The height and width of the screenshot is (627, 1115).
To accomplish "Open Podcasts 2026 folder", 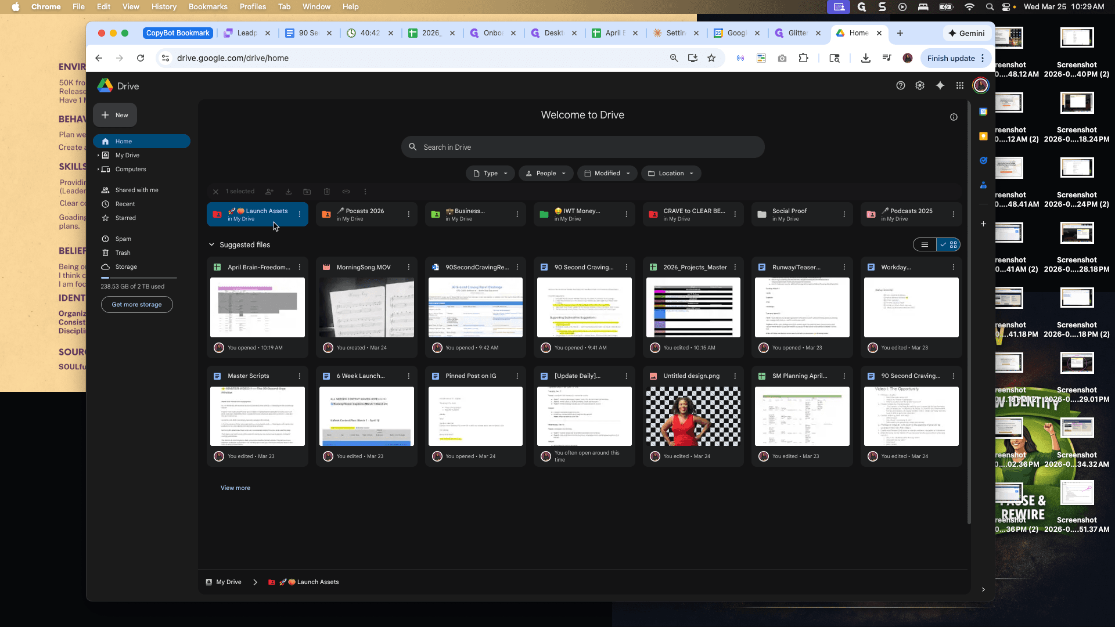I will [366, 214].
